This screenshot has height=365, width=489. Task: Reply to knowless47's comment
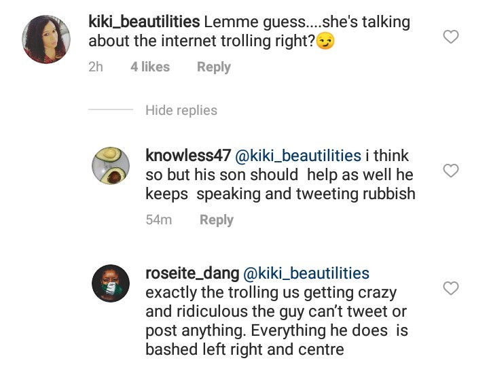click(216, 220)
